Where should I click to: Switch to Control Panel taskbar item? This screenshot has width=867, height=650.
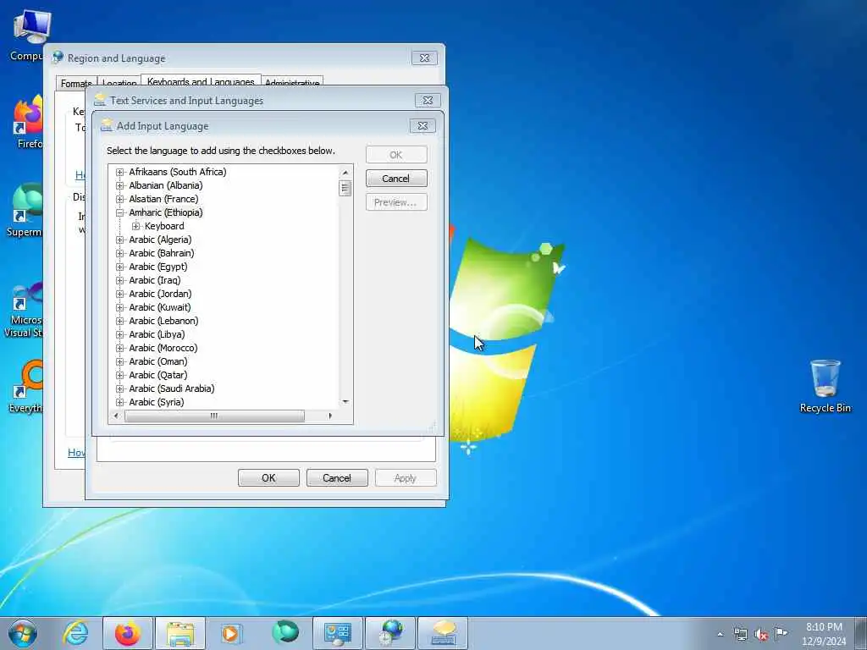tap(337, 633)
